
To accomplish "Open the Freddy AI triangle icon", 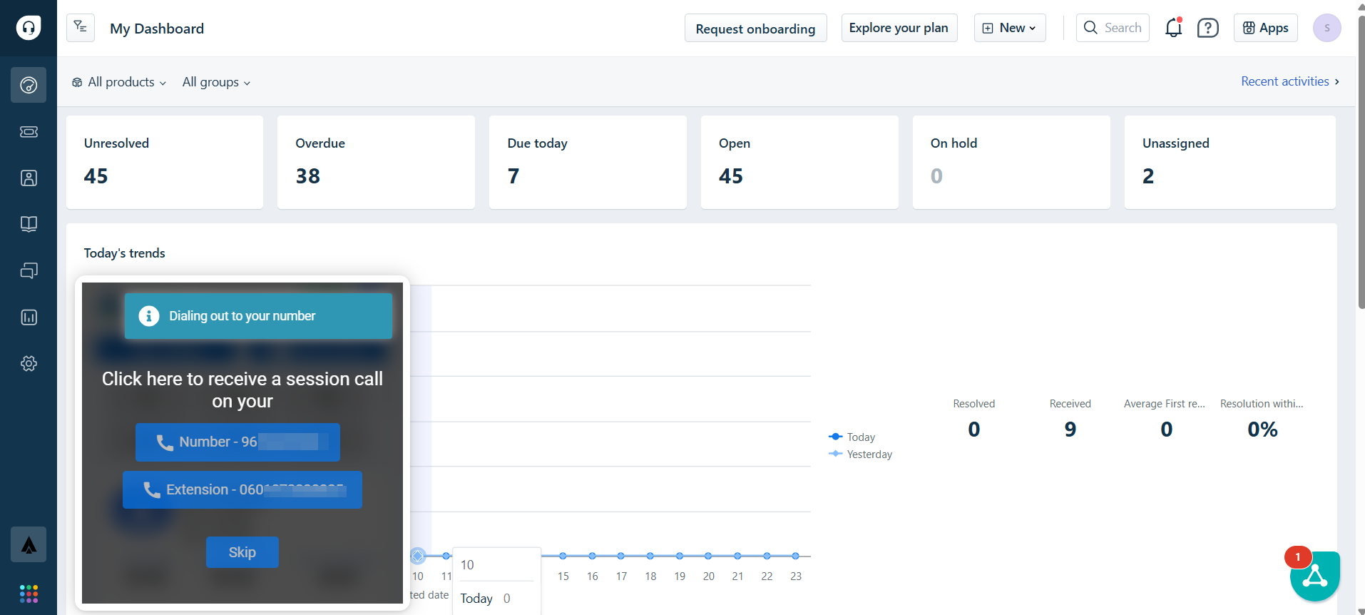I will coord(29,544).
